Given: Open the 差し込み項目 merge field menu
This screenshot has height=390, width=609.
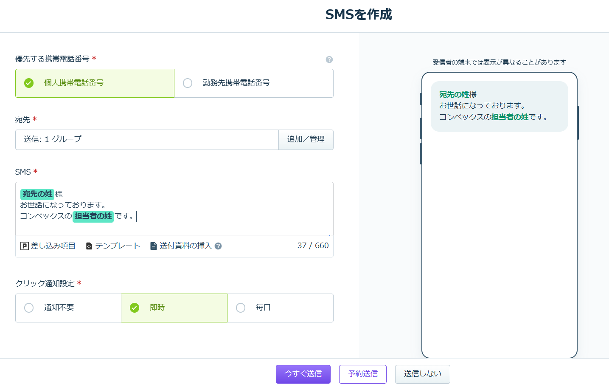Looking at the screenshot, I should tap(48, 246).
